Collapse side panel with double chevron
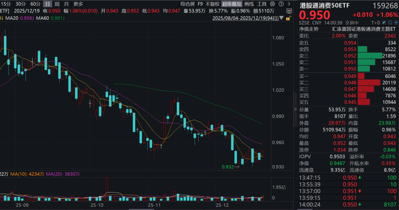Screen dimensions: 399x210 pos(295,109)
